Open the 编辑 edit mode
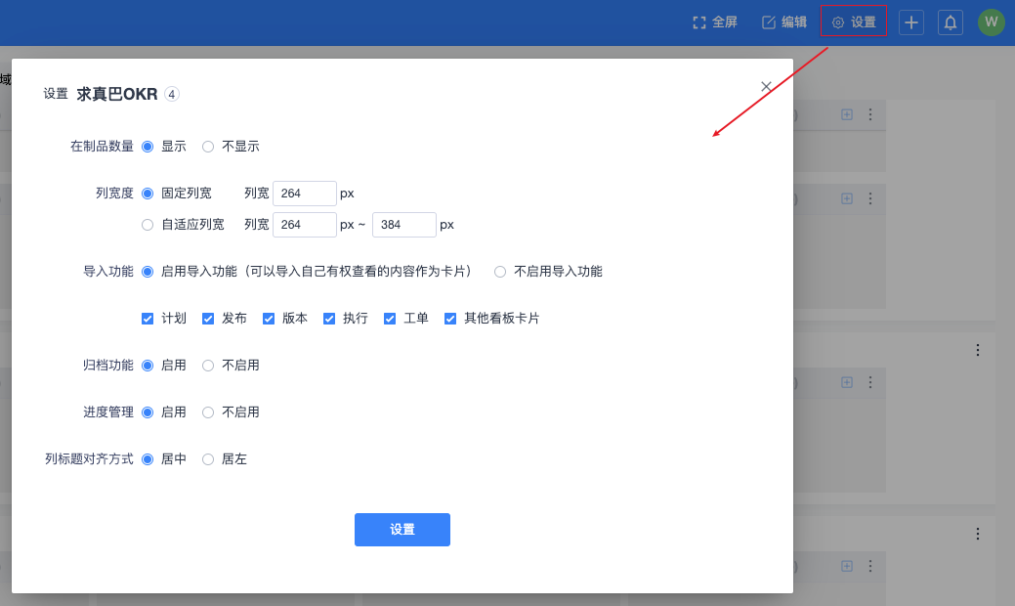 click(x=783, y=22)
